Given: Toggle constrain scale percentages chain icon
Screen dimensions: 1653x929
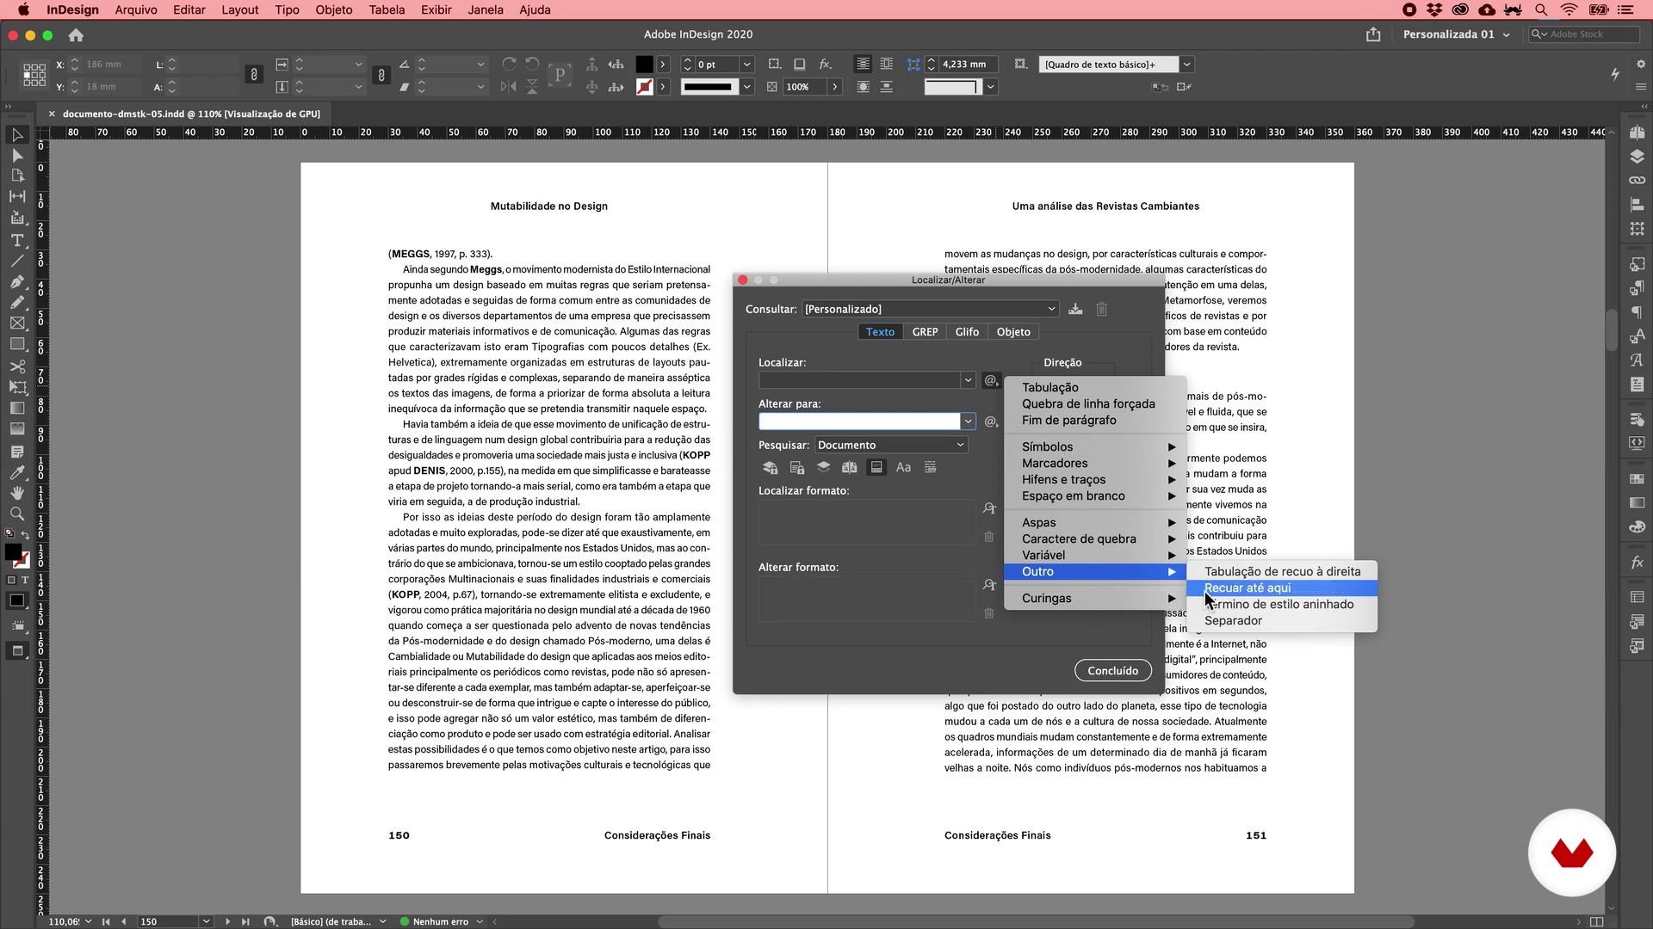Looking at the screenshot, I should click(x=381, y=75).
